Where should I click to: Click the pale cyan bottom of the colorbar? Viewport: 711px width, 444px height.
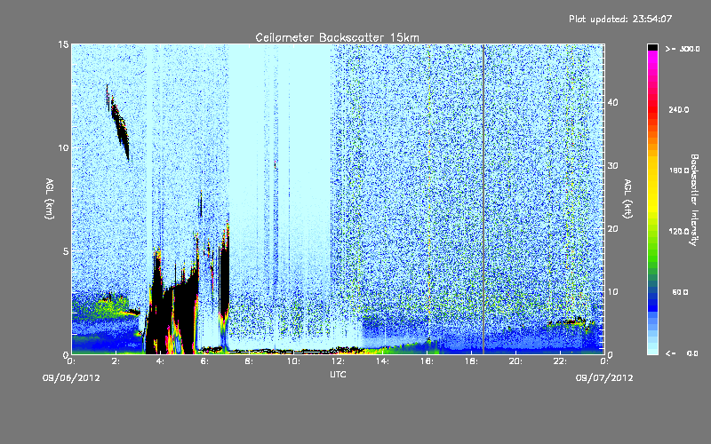point(652,350)
